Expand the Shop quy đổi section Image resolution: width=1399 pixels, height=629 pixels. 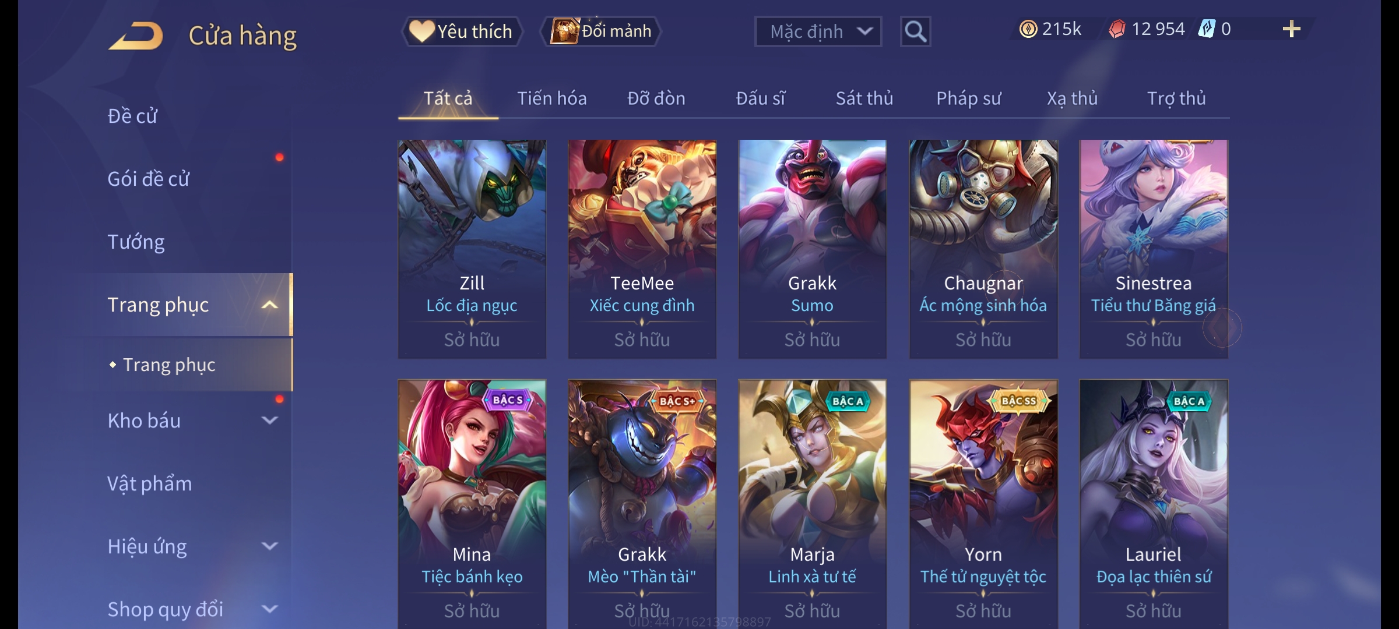pyautogui.click(x=269, y=609)
